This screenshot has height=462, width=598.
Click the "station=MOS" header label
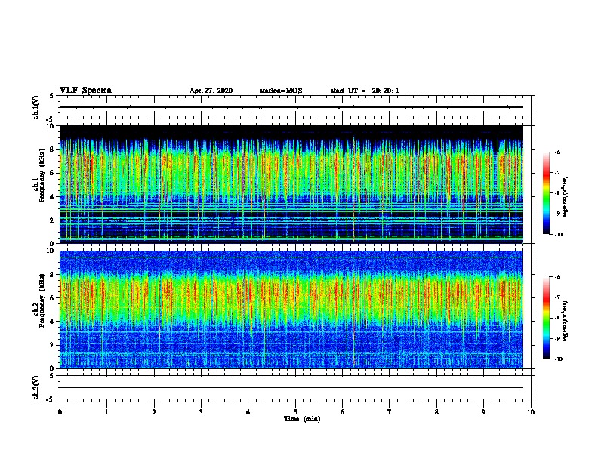pyautogui.click(x=281, y=91)
